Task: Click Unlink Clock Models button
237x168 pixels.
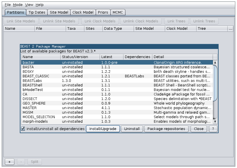Action: pos(141,21)
